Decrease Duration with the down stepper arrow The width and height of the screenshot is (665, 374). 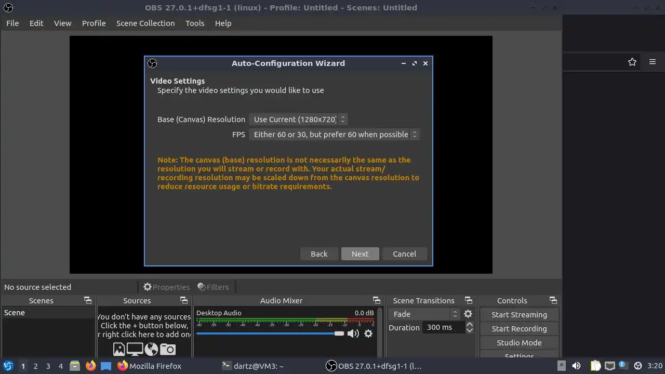pos(470,330)
